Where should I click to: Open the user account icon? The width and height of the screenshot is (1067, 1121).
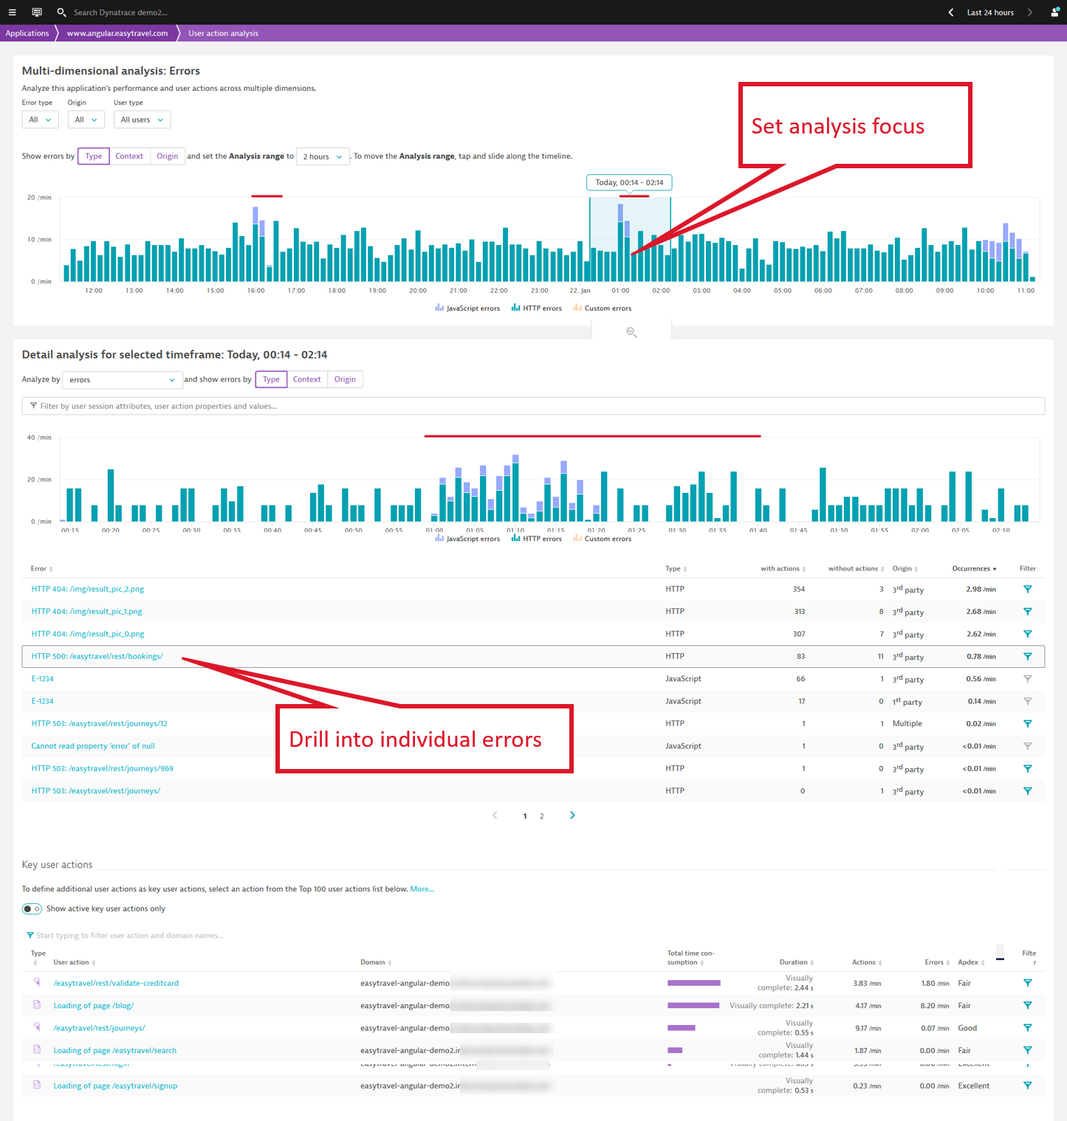[1055, 13]
